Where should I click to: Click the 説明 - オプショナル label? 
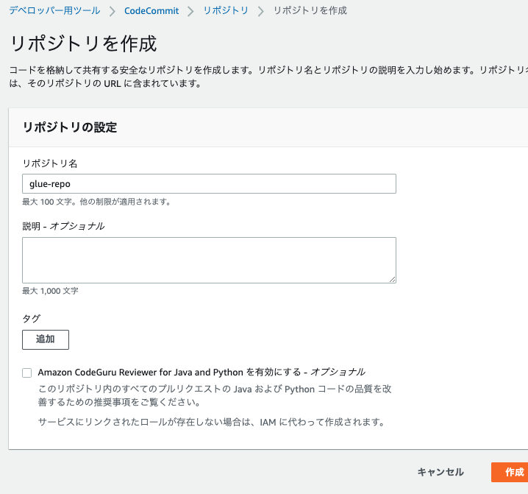63,226
